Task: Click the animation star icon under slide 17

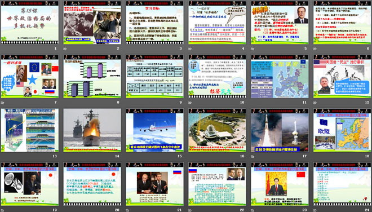Action: click(x=253, y=156)
